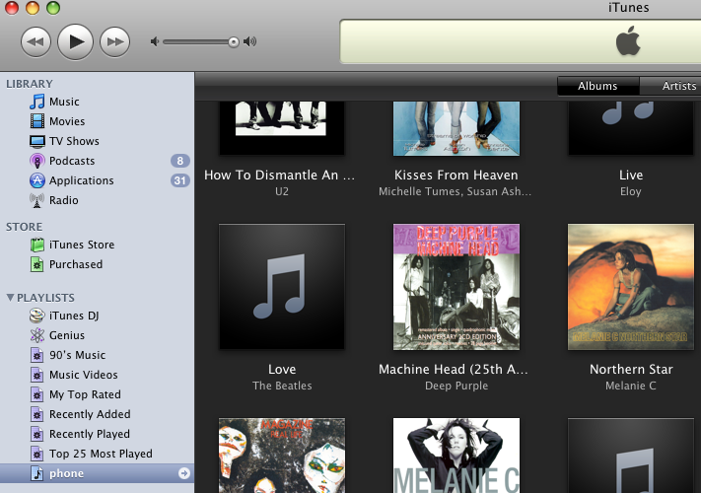Click the album title 'Northern Star'
This screenshot has height=493, width=701.
(631, 369)
